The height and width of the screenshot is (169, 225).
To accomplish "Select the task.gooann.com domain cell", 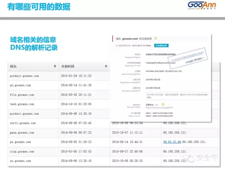I will click(x=22, y=104).
